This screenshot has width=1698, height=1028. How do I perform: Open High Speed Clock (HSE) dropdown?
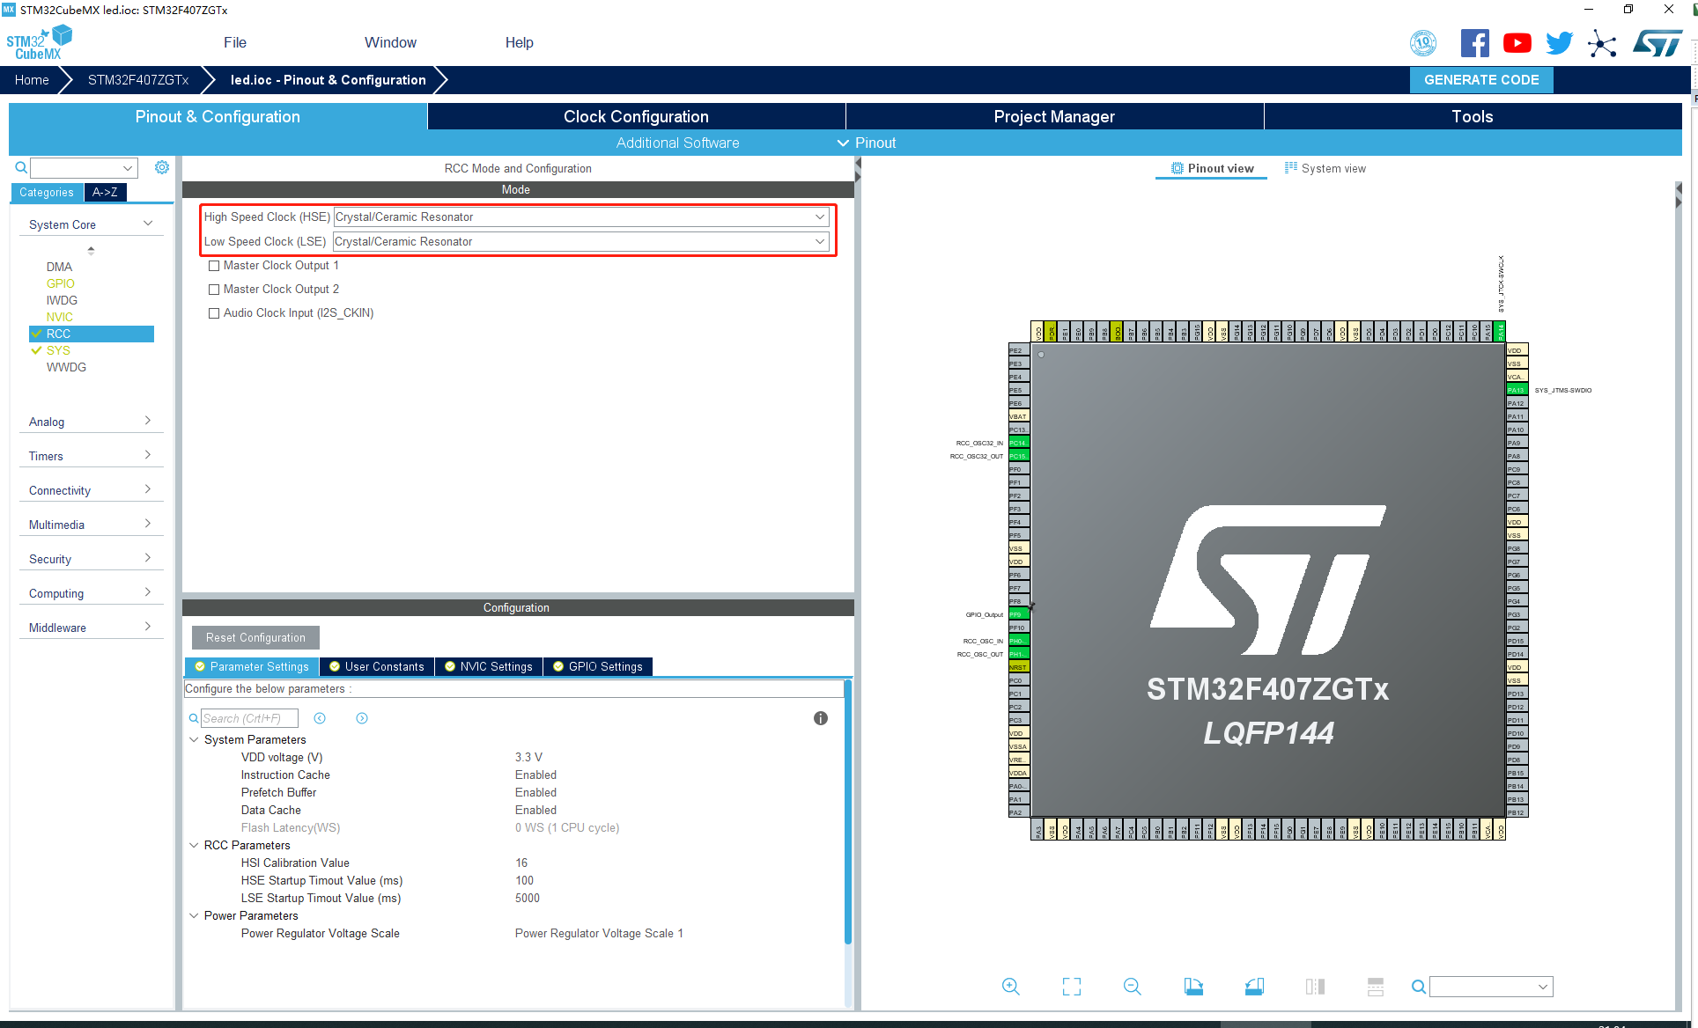tap(581, 217)
